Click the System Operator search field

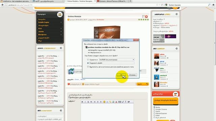pyautogui.click(x=188, y=5)
